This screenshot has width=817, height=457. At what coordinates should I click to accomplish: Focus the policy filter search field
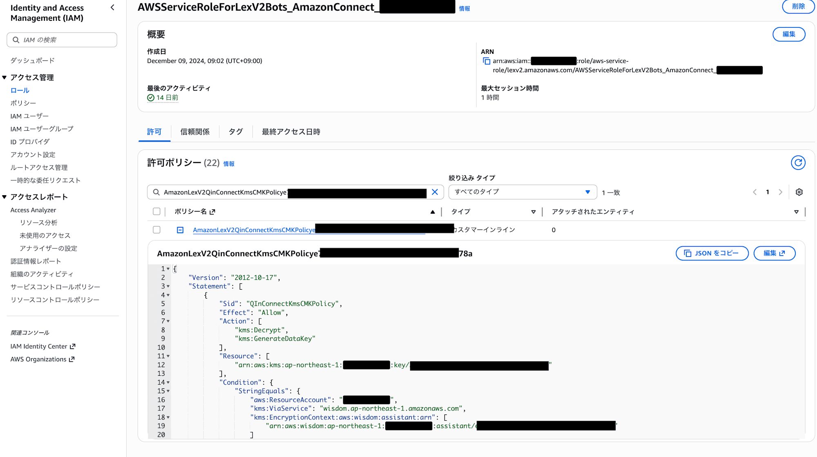295,192
